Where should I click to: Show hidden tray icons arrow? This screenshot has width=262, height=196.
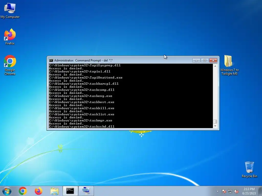click(x=217, y=191)
